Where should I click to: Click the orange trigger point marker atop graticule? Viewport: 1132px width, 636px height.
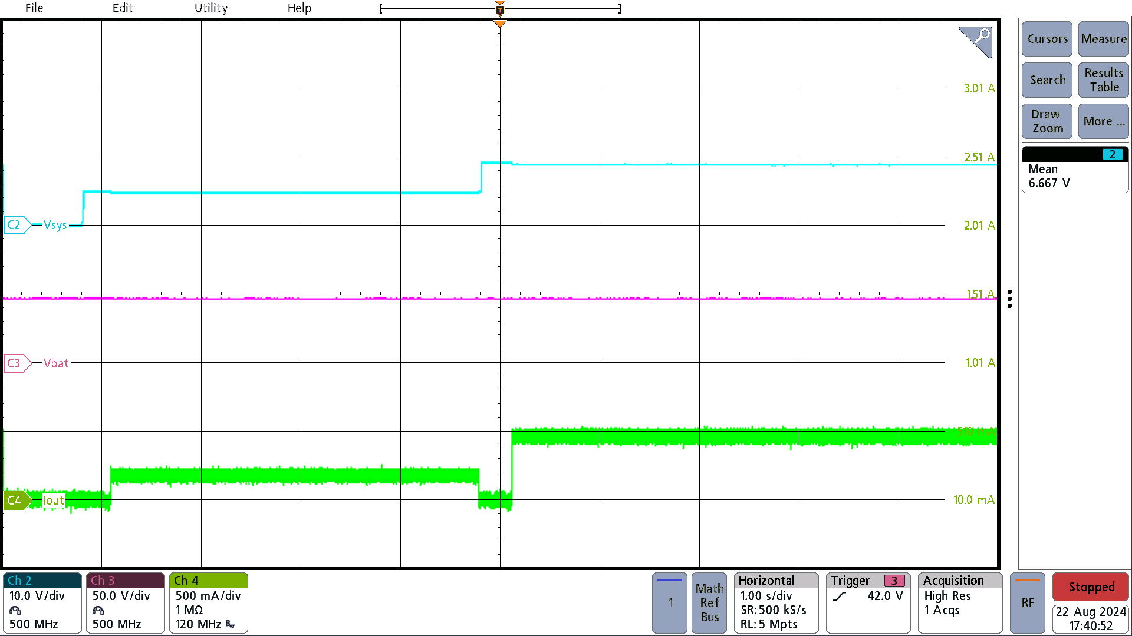click(500, 24)
